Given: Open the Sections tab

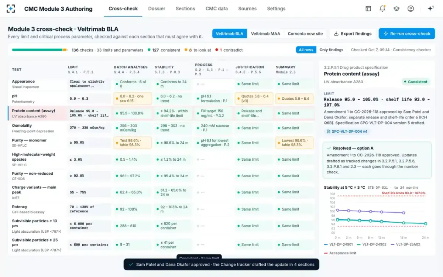Looking at the screenshot, I should click(185, 8).
